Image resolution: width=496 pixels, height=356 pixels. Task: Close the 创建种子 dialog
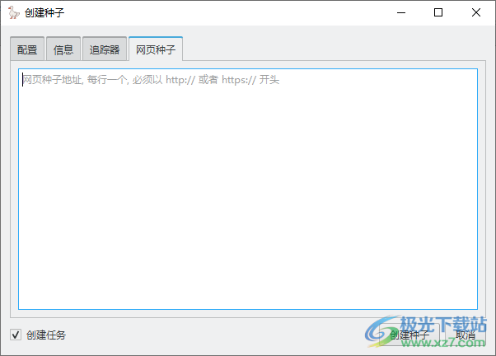pyautogui.click(x=475, y=12)
